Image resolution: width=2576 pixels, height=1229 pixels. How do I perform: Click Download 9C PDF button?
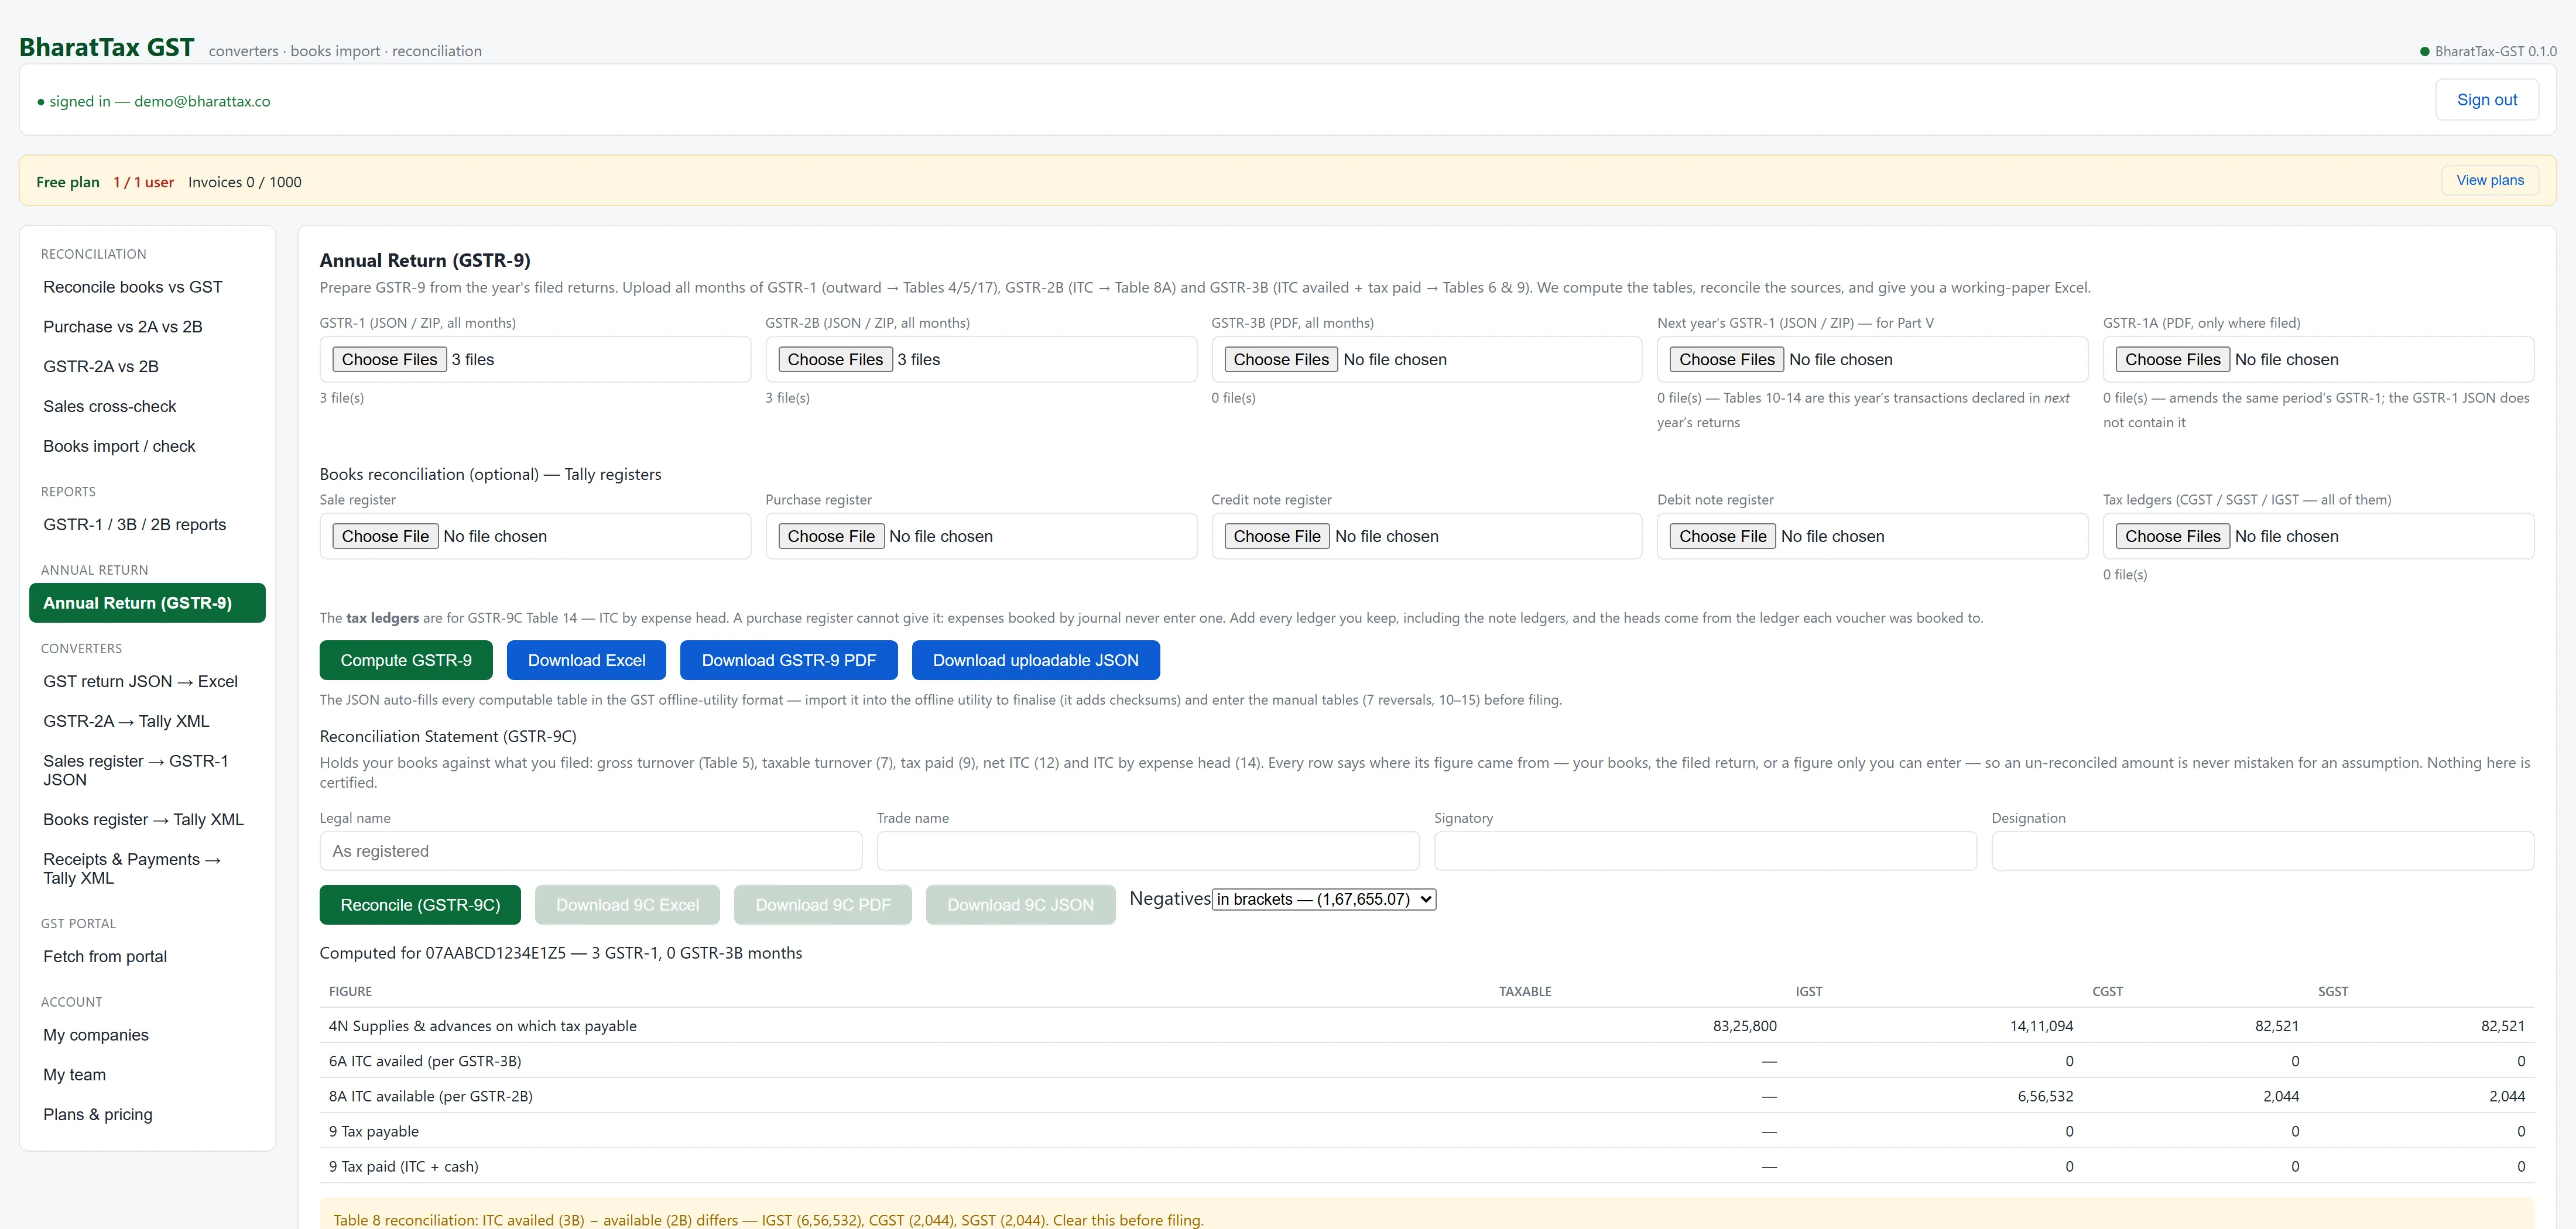point(822,905)
